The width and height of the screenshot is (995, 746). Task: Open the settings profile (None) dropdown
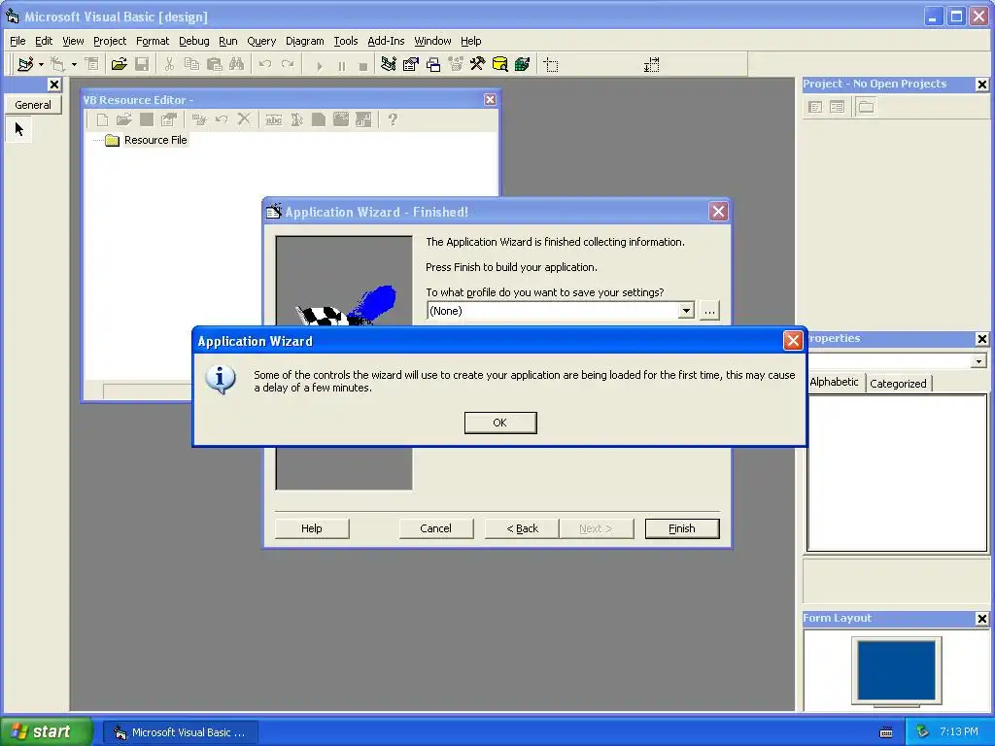(686, 311)
